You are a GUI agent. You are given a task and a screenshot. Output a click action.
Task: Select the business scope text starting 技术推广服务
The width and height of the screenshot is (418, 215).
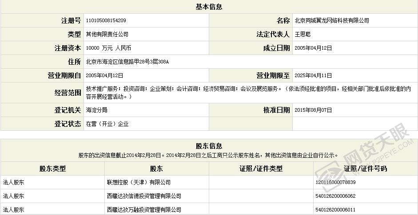coord(248,93)
